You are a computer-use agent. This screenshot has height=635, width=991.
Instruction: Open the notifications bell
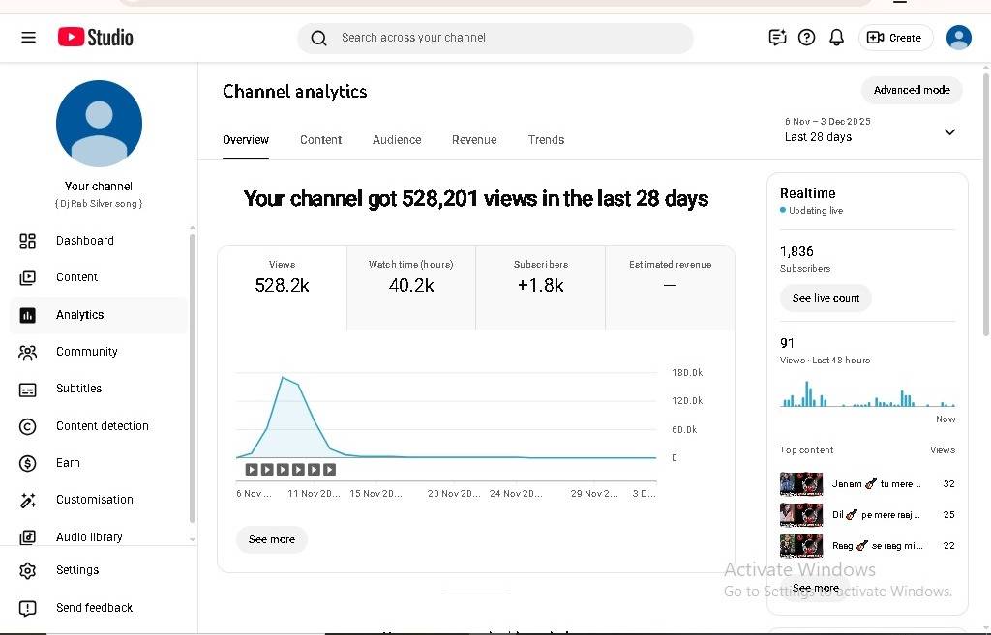(836, 38)
